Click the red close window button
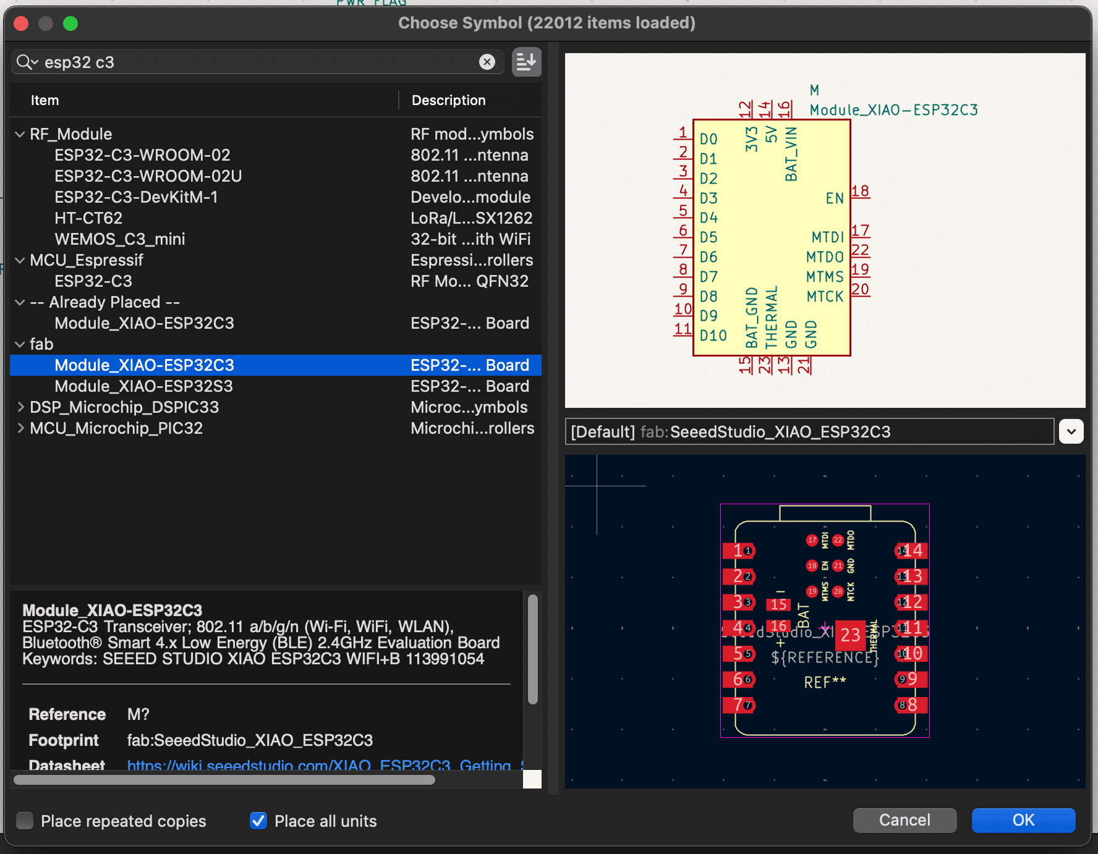 (21, 23)
